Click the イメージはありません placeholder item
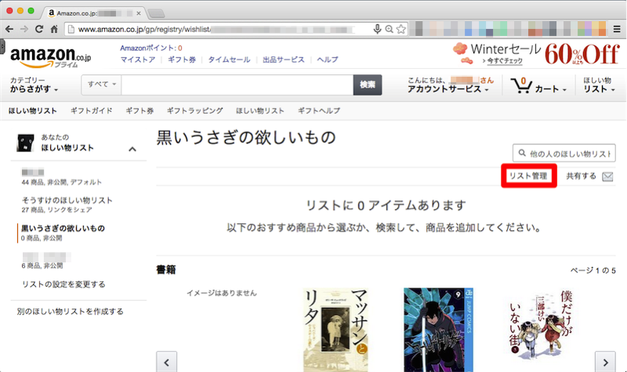627x372 pixels. 222,293
